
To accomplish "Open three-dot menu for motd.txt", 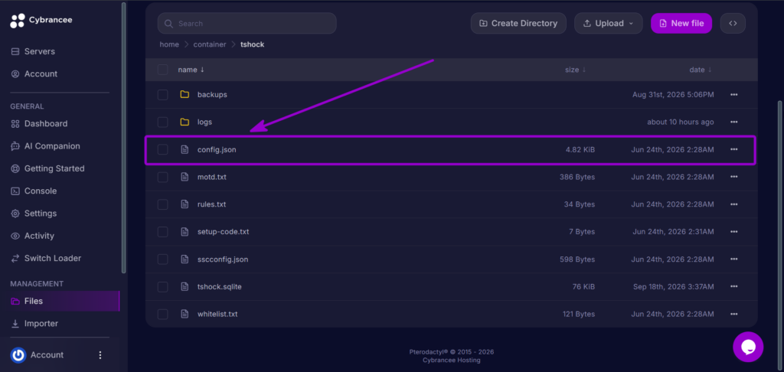I will [x=733, y=177].
